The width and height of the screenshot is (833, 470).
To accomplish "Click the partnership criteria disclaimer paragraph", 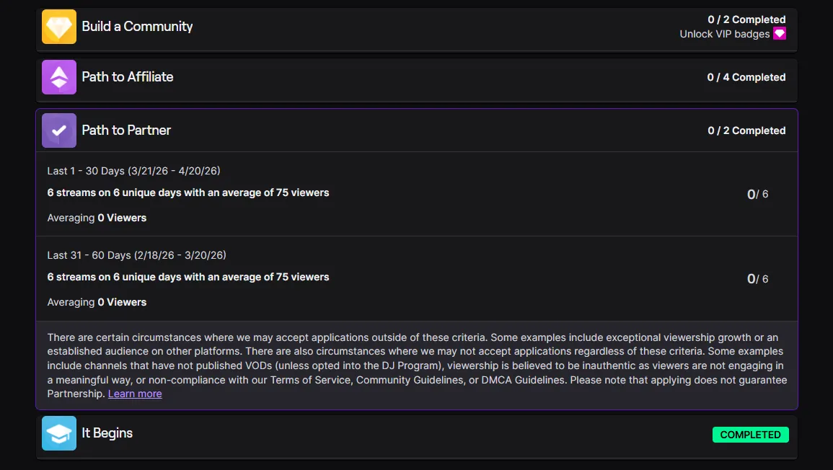I will pyautogui.click(x=417, y=358).
